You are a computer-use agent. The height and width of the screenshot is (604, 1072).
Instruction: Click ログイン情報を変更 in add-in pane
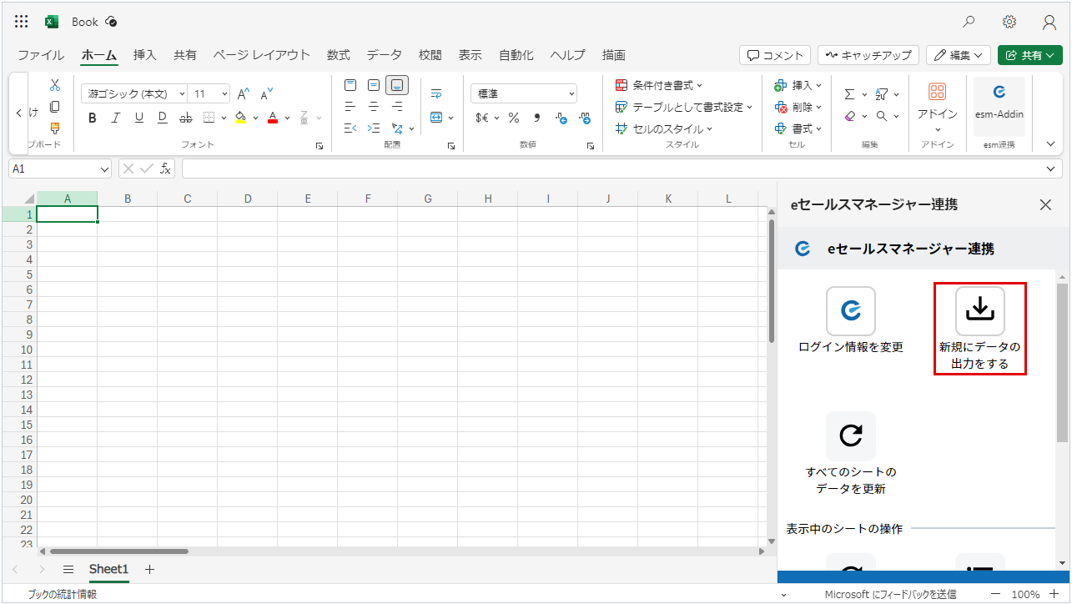coord(851,321)
